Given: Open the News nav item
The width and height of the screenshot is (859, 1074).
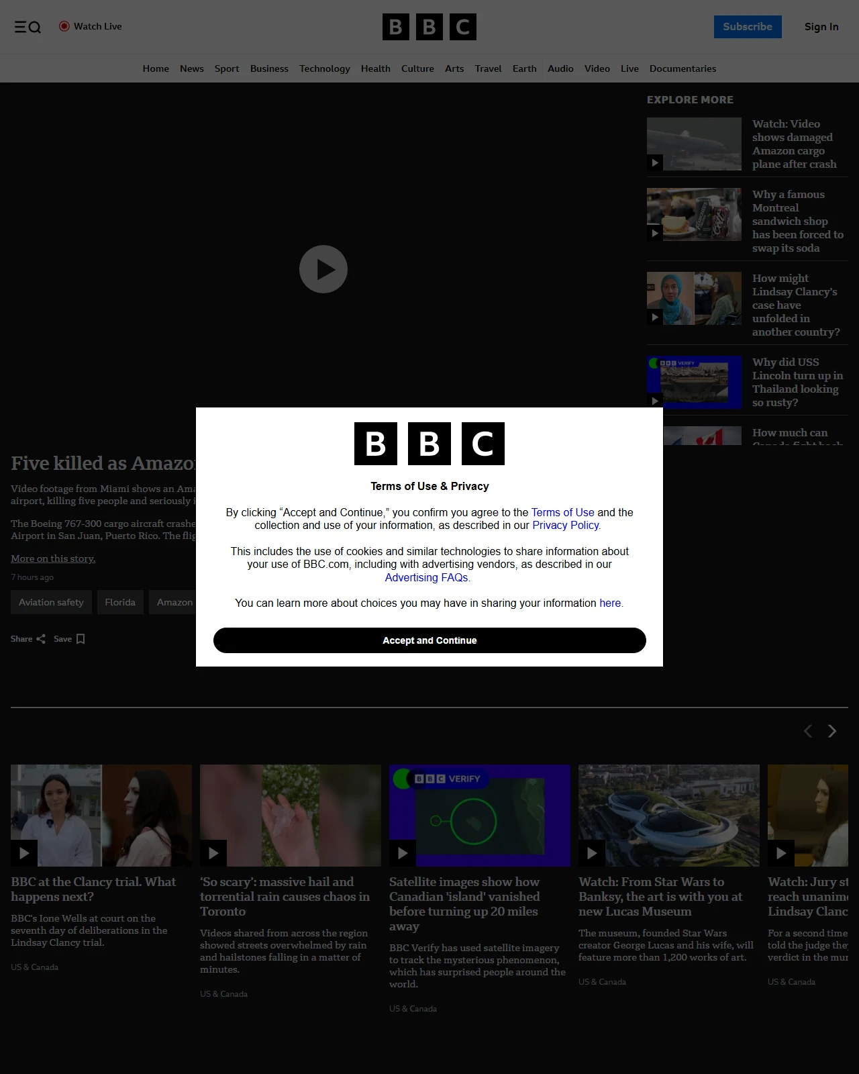Looking at the screenshot, I should [192, 68].
